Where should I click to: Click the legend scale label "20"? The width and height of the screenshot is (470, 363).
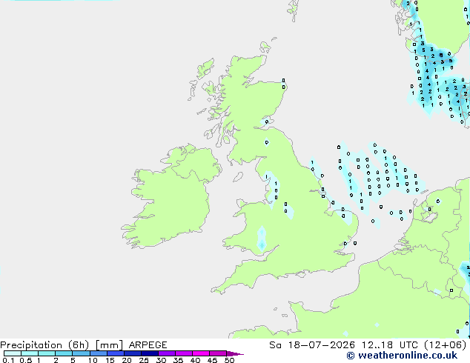127,360
